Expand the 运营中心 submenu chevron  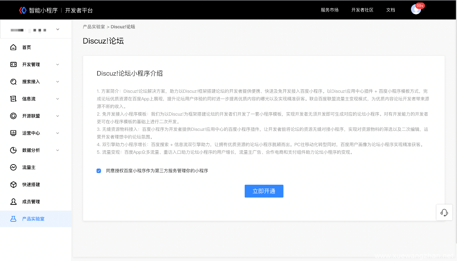58,133
